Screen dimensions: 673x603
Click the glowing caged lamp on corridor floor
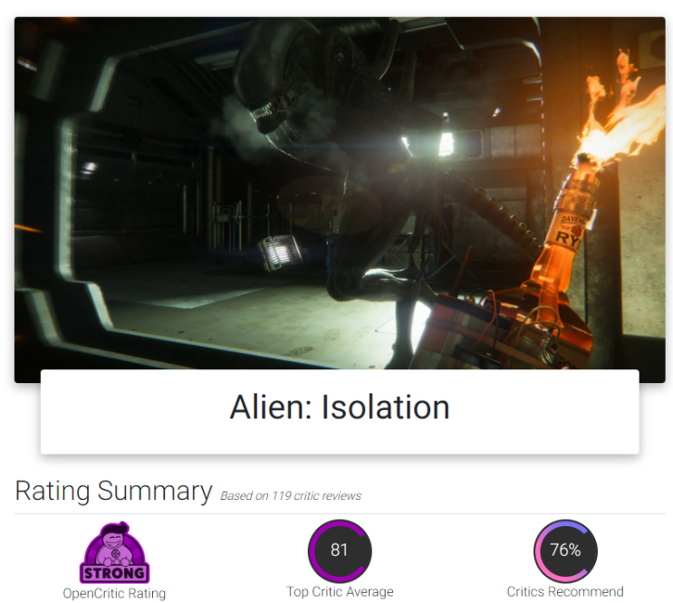pyautogui.click(x=279, y=253)
